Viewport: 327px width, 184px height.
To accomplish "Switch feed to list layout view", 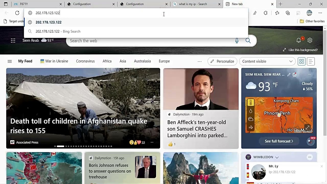I will (311, 61).
